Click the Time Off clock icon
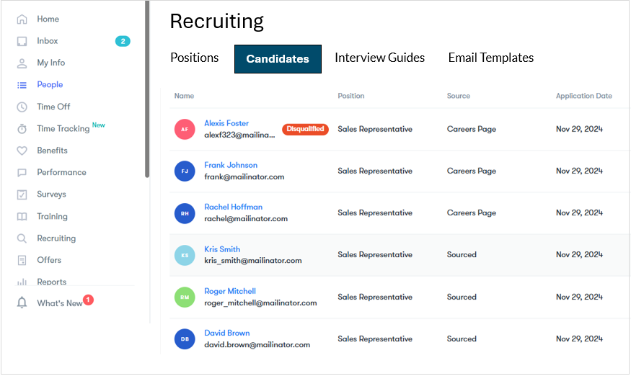The width and height of the screenshot is (631, 376). pyautogui.click(x=22, y=107)
